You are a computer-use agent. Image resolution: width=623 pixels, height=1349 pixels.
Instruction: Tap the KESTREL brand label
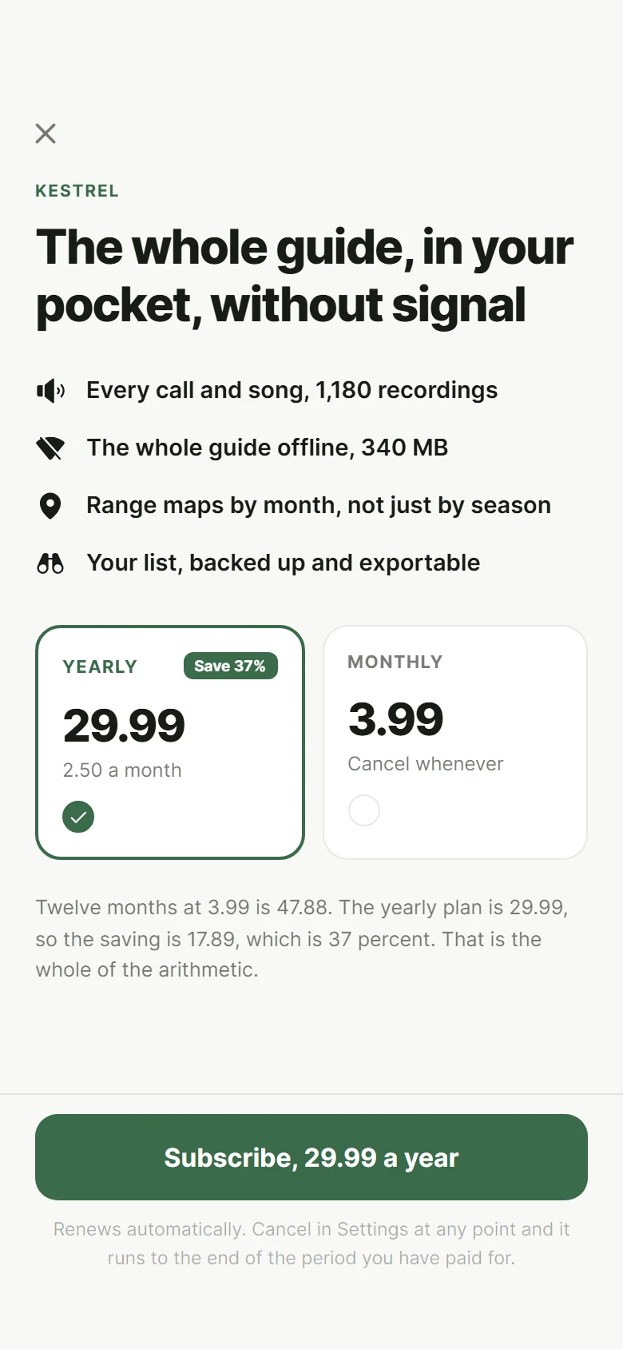click(77, 191)
